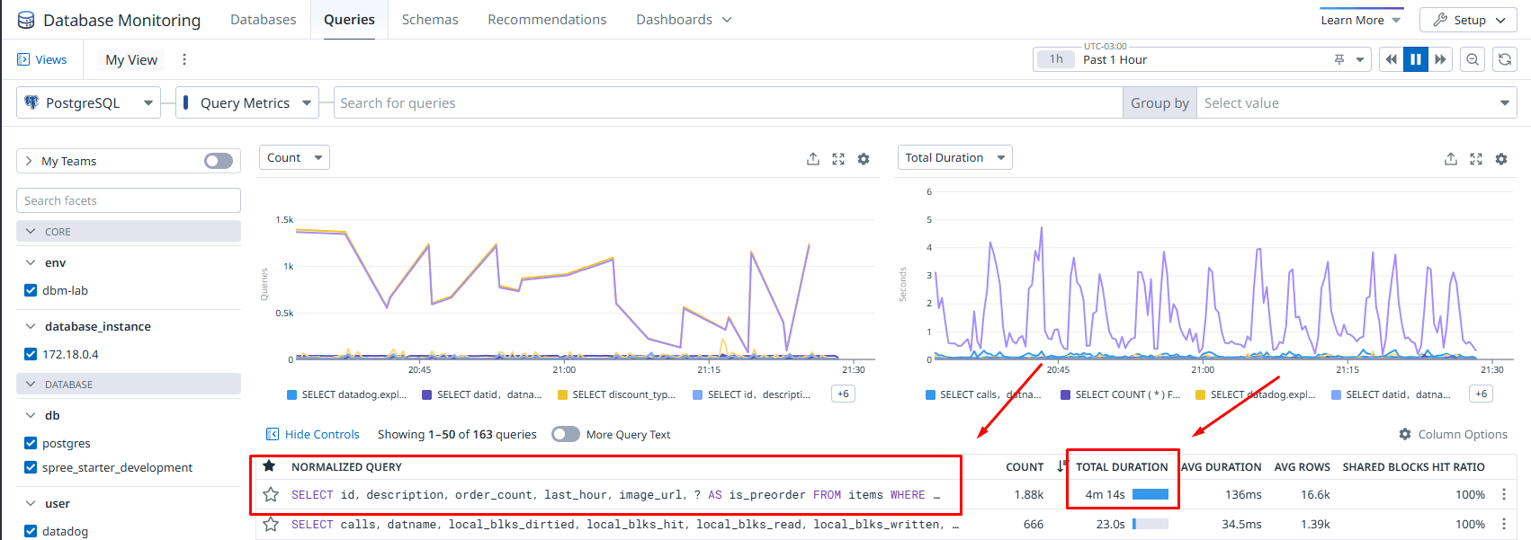Star the SELECT id, description query

tap(270, 494)
